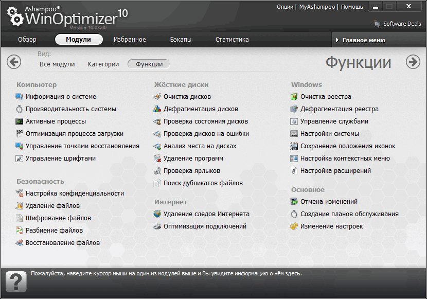This screenshot has height=299, width=427.
Task: Click the checkered flag icon for 'Оптимизация процесса загрузки'
Action: [20, 134]
